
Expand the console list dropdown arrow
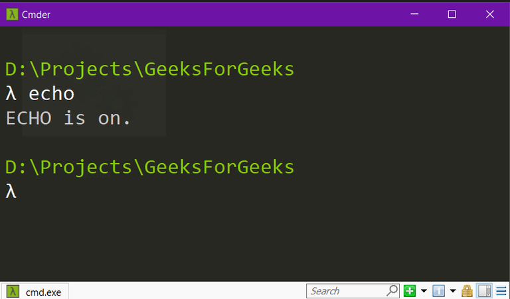(x=453, y=291)
